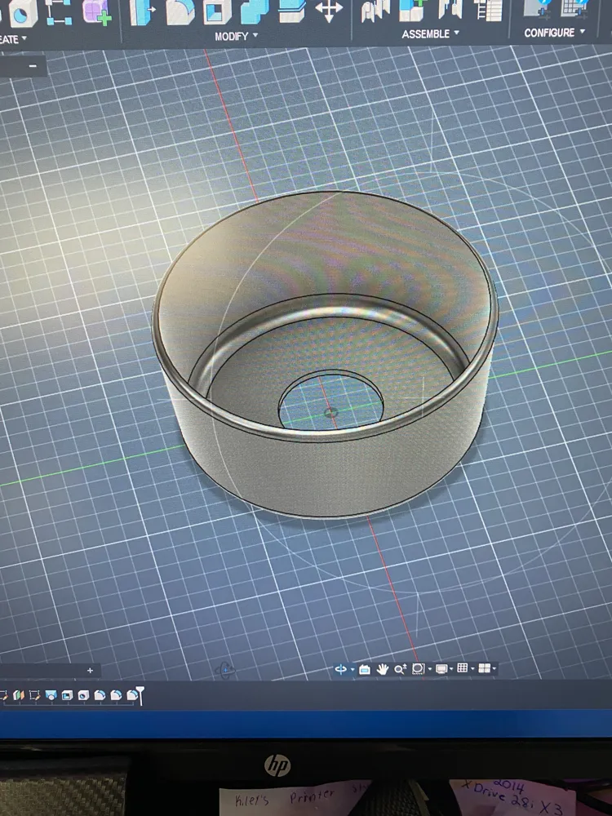The width and height of the screenshot is (612, 816).
Task: Open the MODIFY dropdown menu
Action: pyautogui.click(x=237, y=37)
